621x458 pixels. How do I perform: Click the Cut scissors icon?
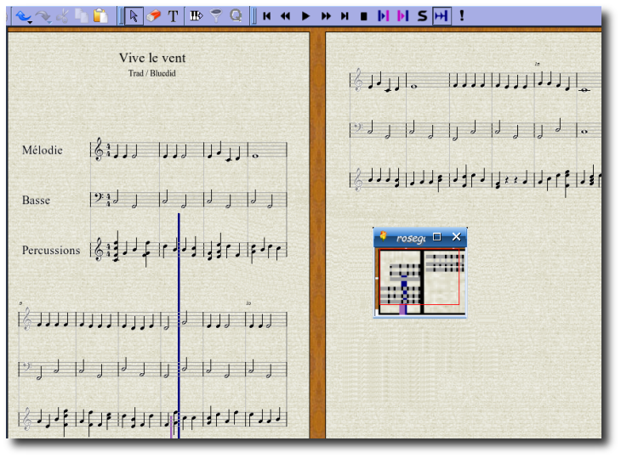[x=63, y=16]
